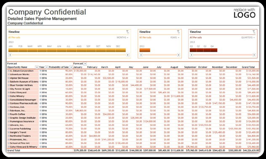Select the Grand Total row label
Viewport: 266px width, 159px height.
click(14, 150)
